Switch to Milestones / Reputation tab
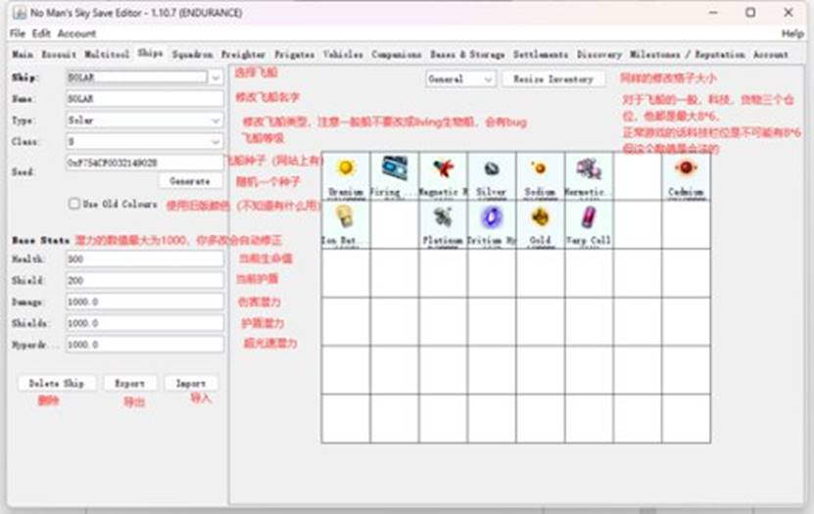814x514 pixels. tap(688, 55)
